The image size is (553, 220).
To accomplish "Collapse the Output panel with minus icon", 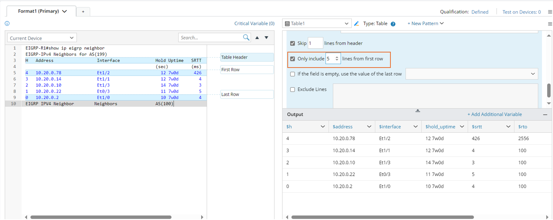I will 545,115.
